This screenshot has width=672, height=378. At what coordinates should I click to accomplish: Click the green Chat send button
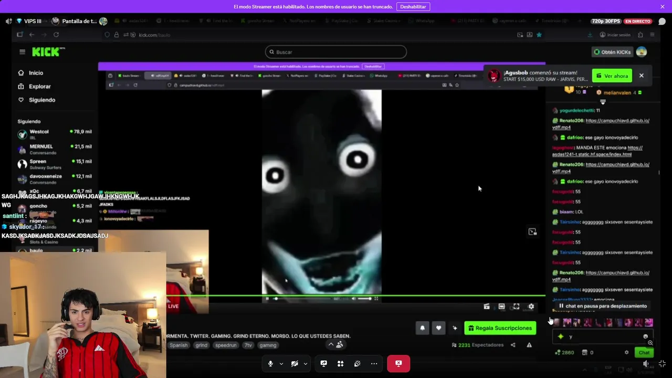click(644, 353)
